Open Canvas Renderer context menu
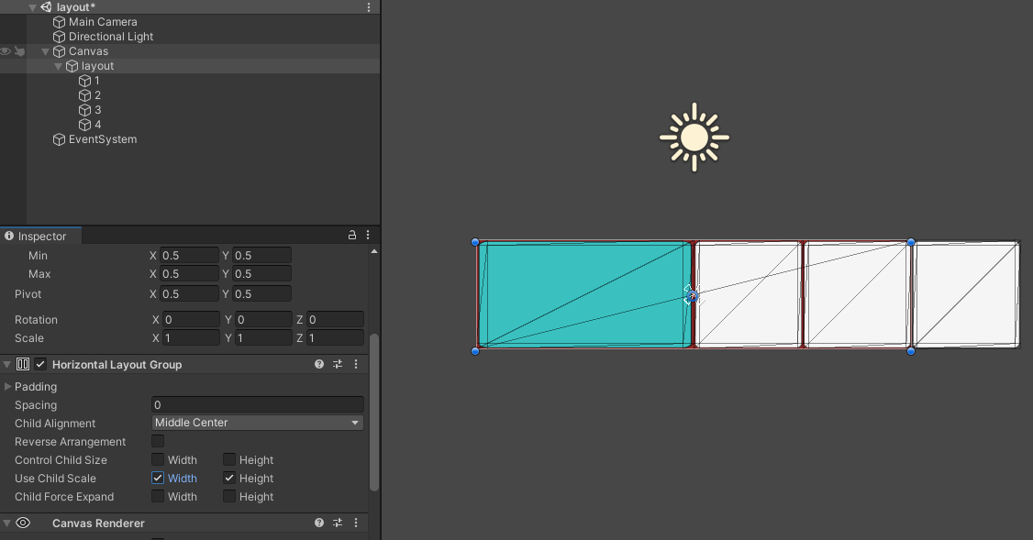The image size is (1033, 540). point(356,523)
